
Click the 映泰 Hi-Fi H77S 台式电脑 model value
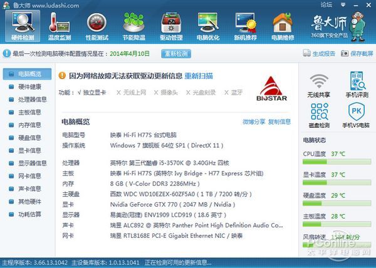(x=143, y=135)
